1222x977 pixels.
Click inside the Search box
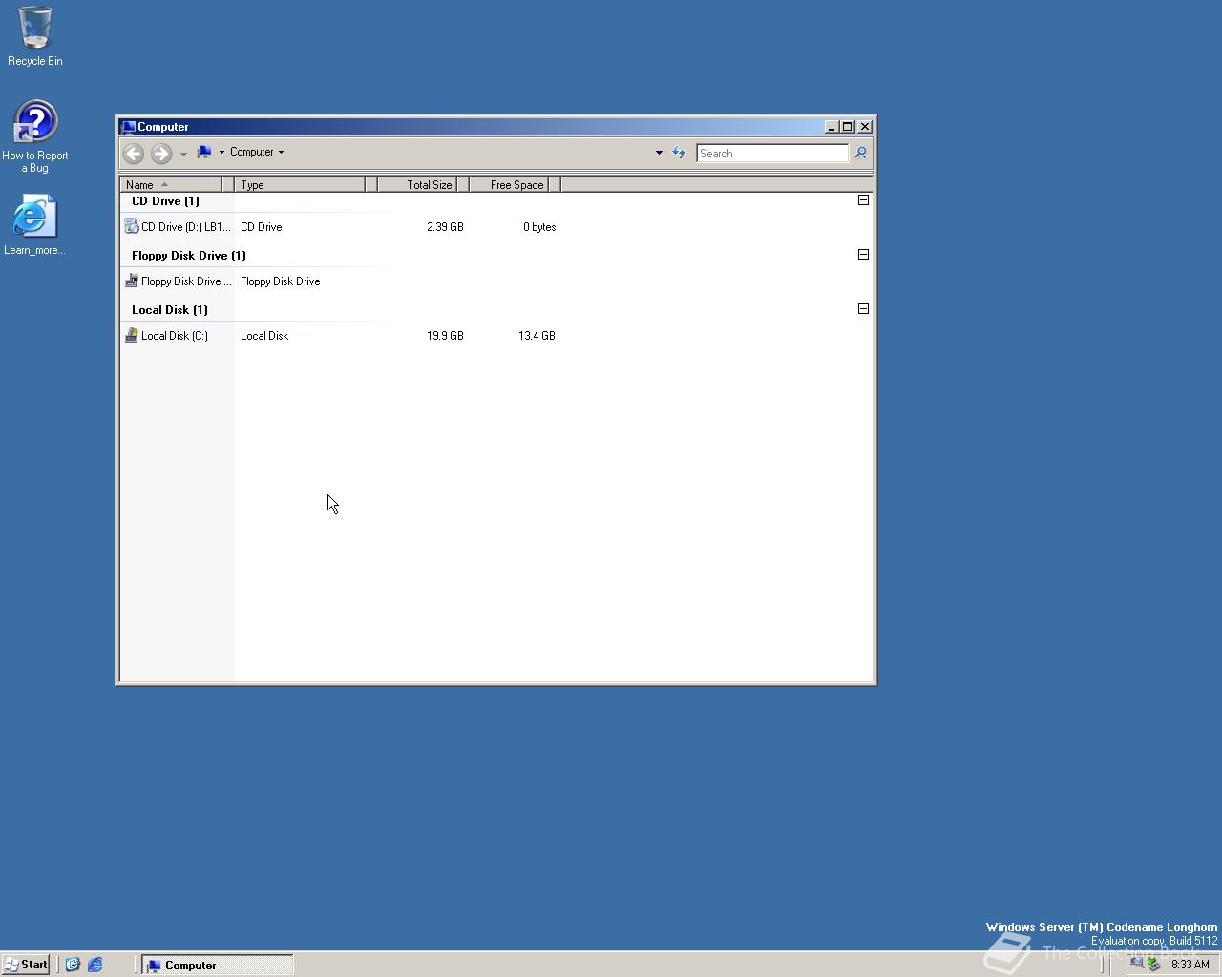click(x=771, y=153)
